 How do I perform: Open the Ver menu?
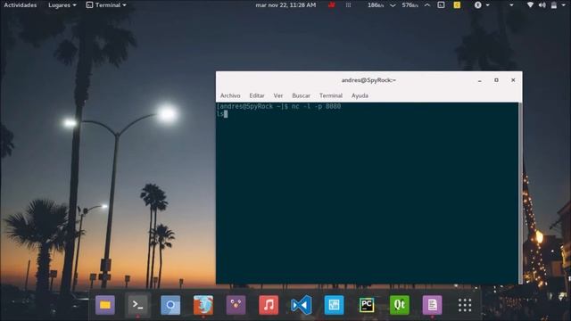[278, 95]
